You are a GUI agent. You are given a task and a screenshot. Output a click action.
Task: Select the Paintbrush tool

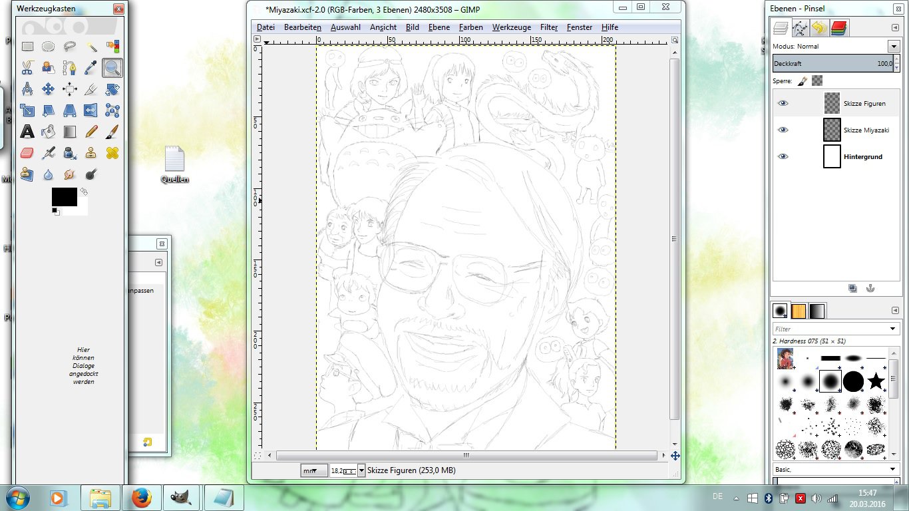[112, 132]
